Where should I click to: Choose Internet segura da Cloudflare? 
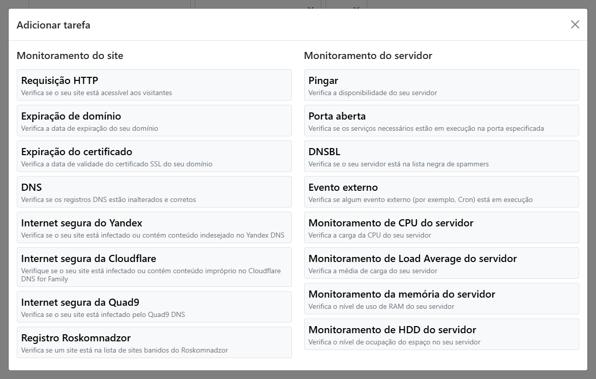click(154, 267)
